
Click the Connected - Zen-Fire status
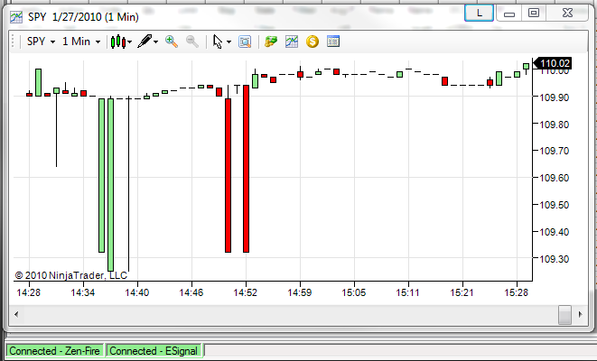click(x=54, y=351)
